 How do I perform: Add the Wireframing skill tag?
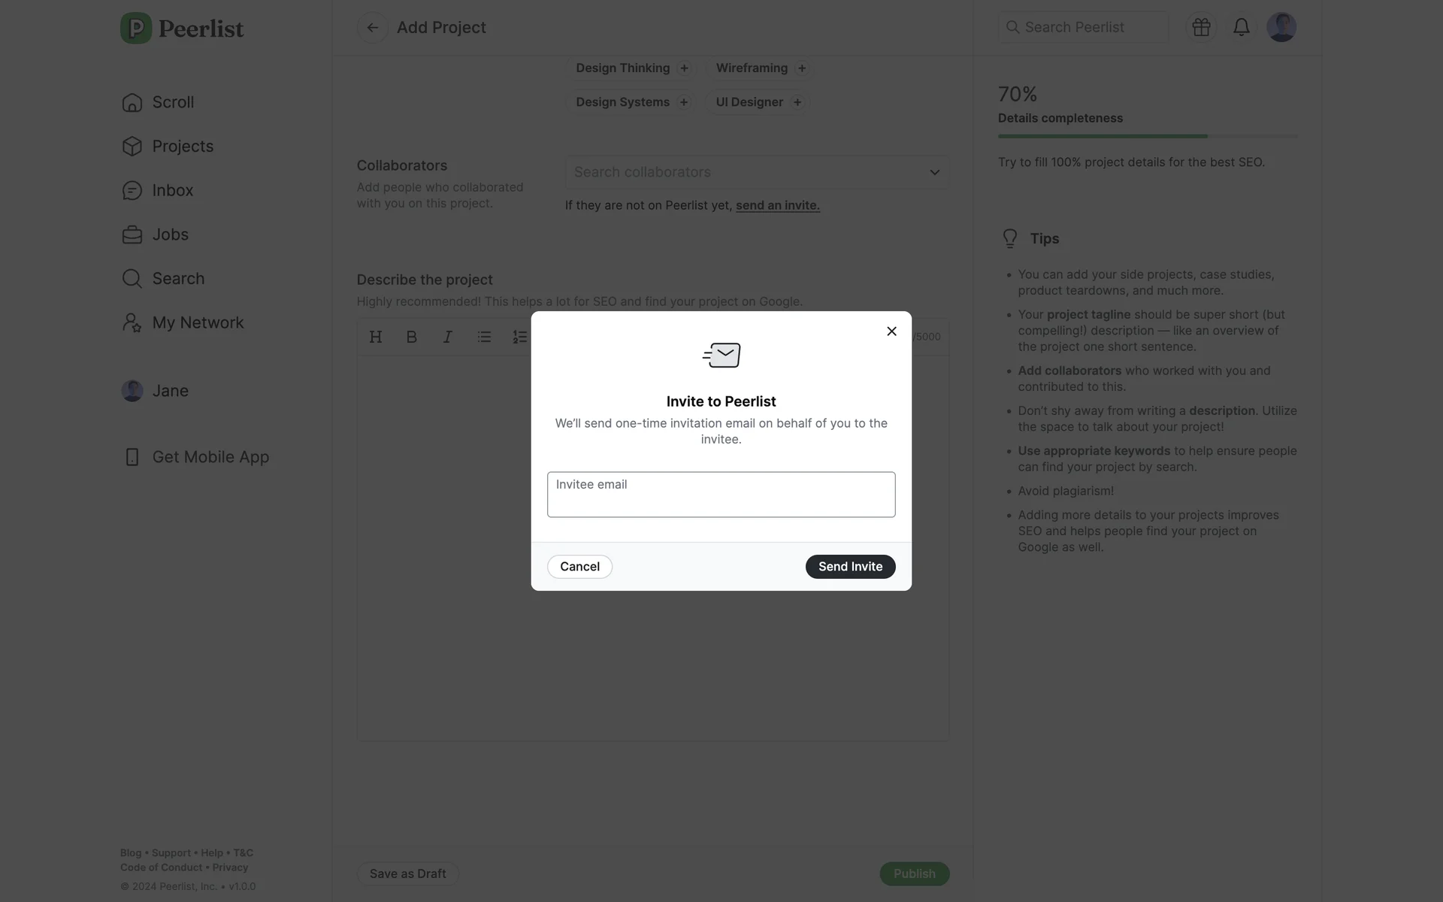tap(802, 68)
